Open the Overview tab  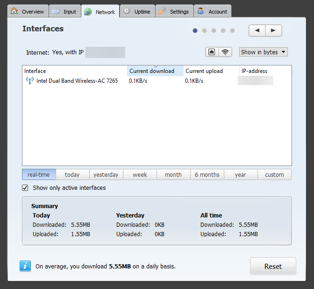28,12
